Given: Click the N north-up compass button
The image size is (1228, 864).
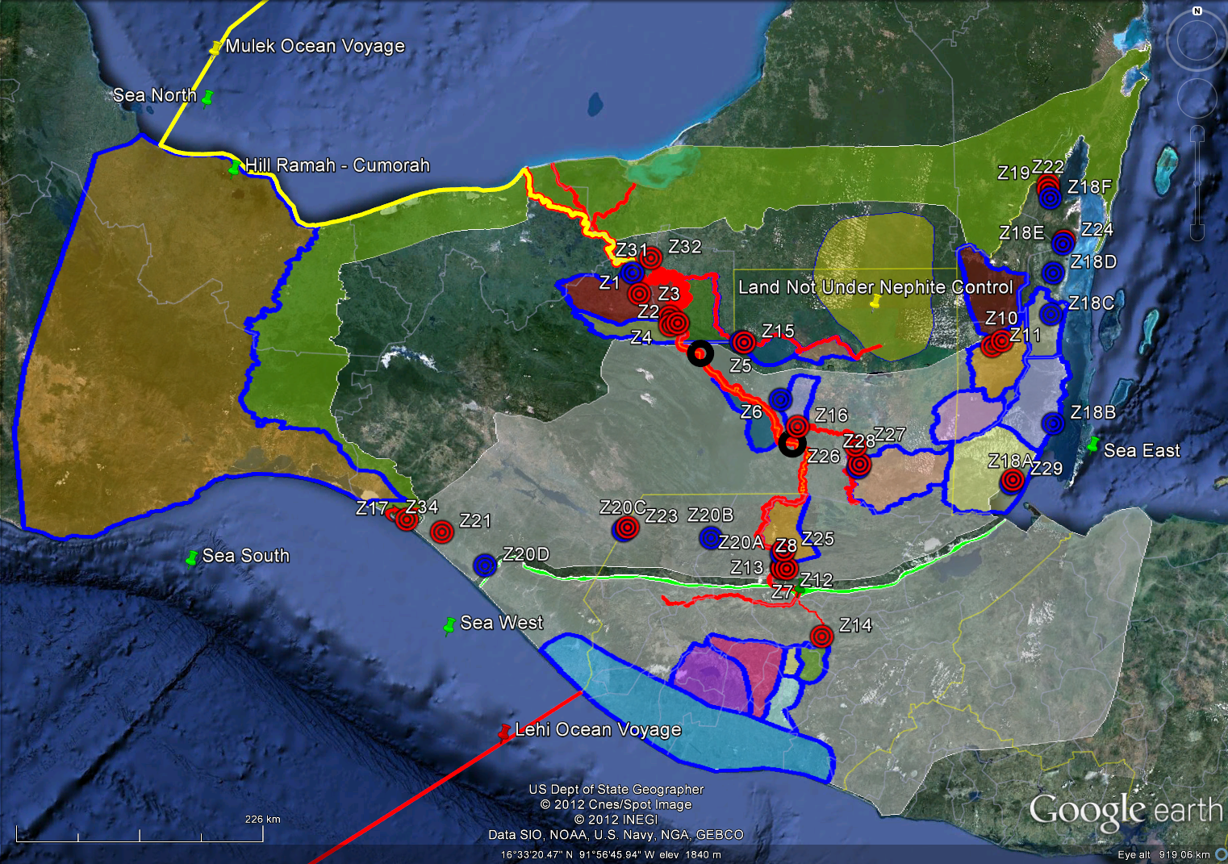Looking at the screenshot, I should [x=1197, y=11].
